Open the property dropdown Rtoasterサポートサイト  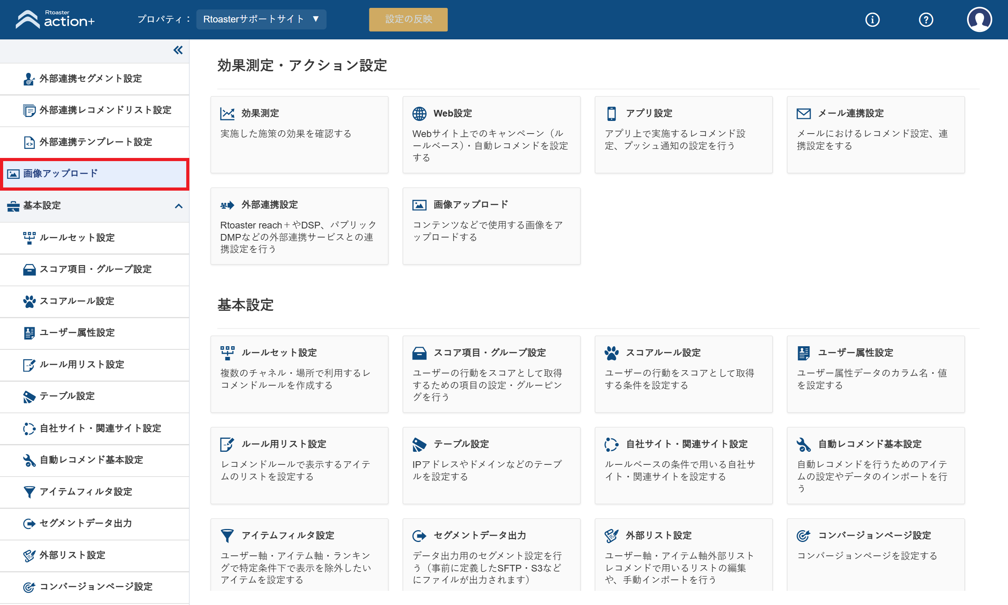click(261, 19)
